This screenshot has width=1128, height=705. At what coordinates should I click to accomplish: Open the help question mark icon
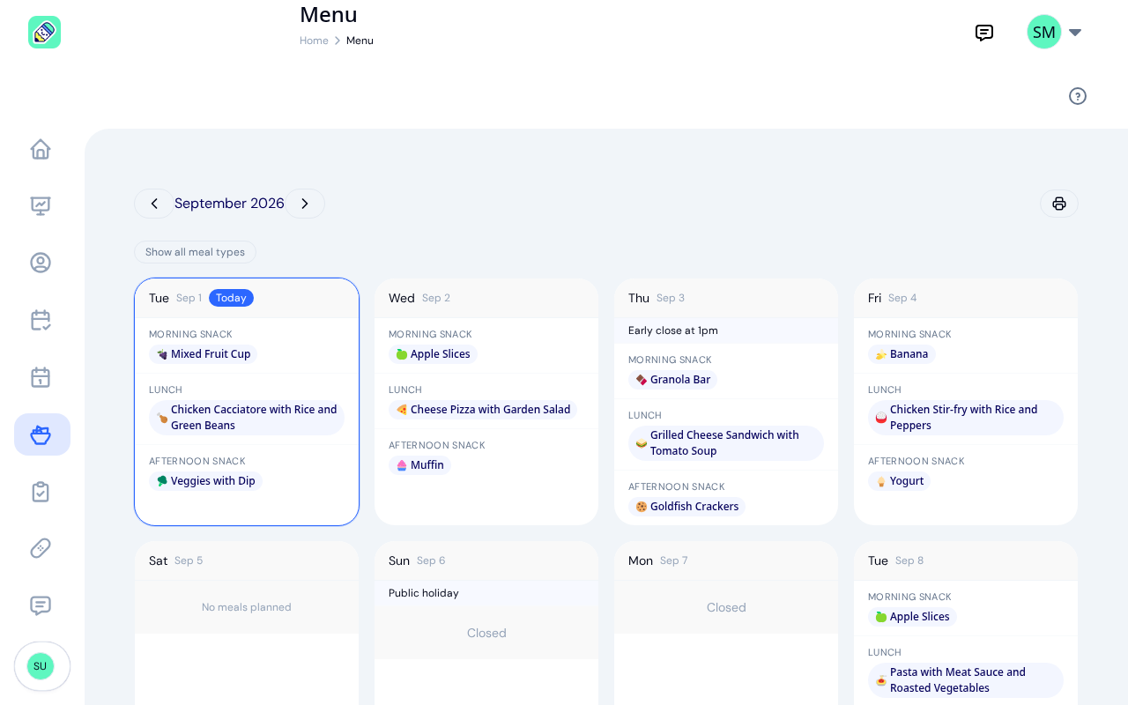click(x=1078, y=96)
